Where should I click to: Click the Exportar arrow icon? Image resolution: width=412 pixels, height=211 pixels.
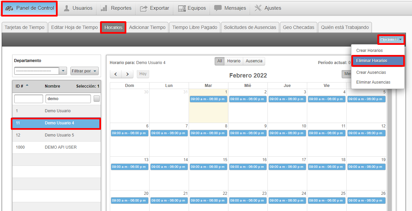[x=144, y=8]
